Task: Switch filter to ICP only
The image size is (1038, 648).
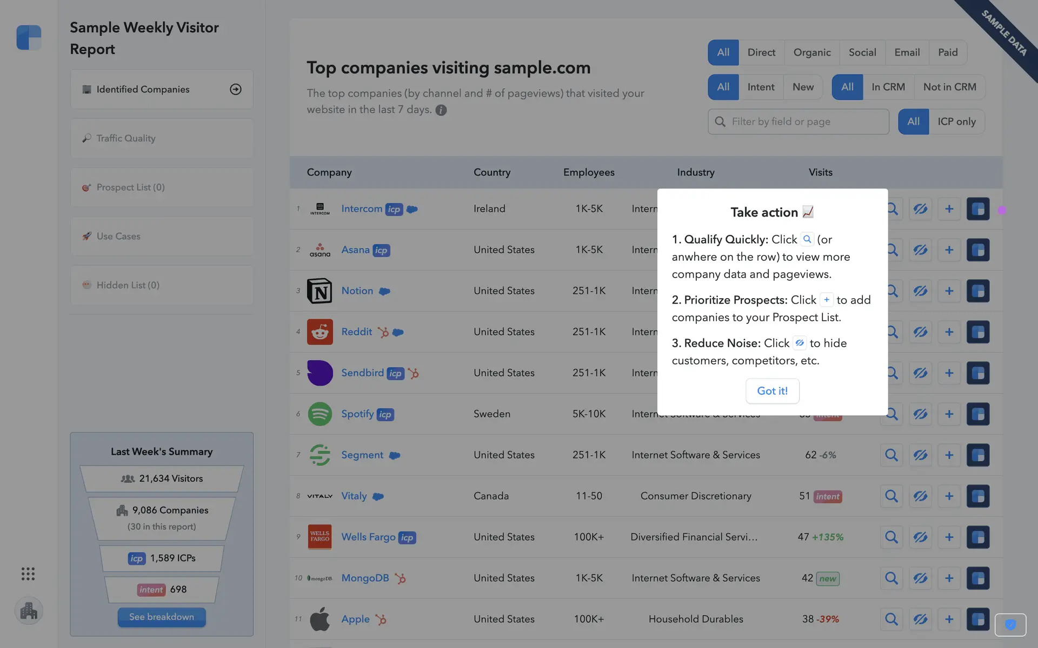Action: click(x=956, y=122)
